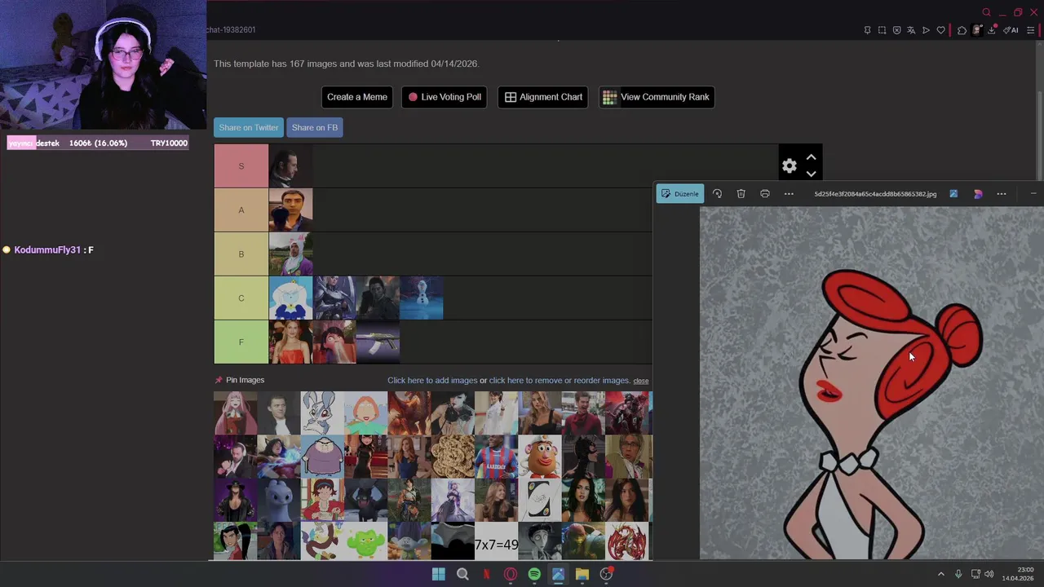Viewport: 1044px width, 587px height.
Task: Select image in S tier row
Action: (x=290, y=166)
